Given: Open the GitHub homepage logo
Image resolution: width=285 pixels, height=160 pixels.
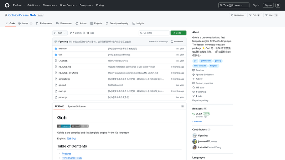Looking at the screenshot, I should (7, 5).
